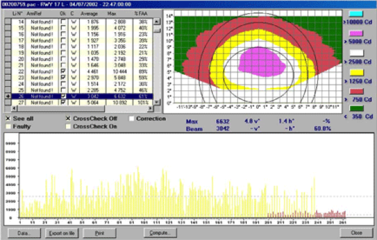Select the Faulty option
This screenshot has width=377, height=240.
8,126
